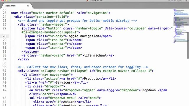Click the life michael text
189x106 pixels.
[95, 55]
